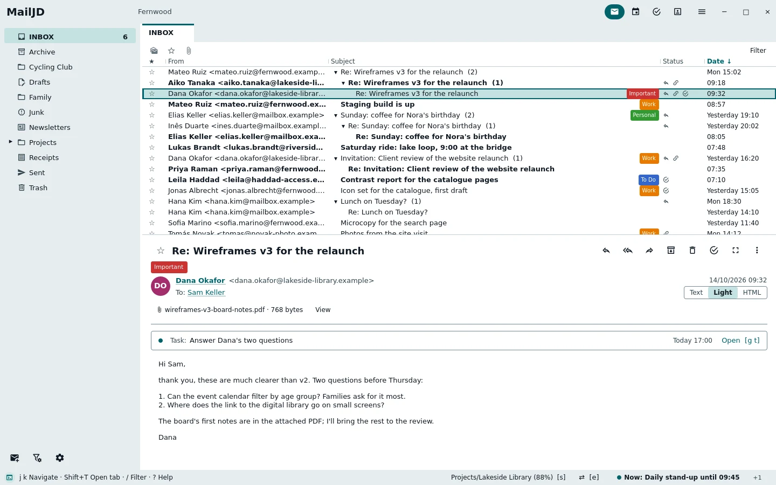The image size is (776, 485).
Task: Collapse Aiko Tanaka's Wireframes sub-thread
Action: (343, 83)
